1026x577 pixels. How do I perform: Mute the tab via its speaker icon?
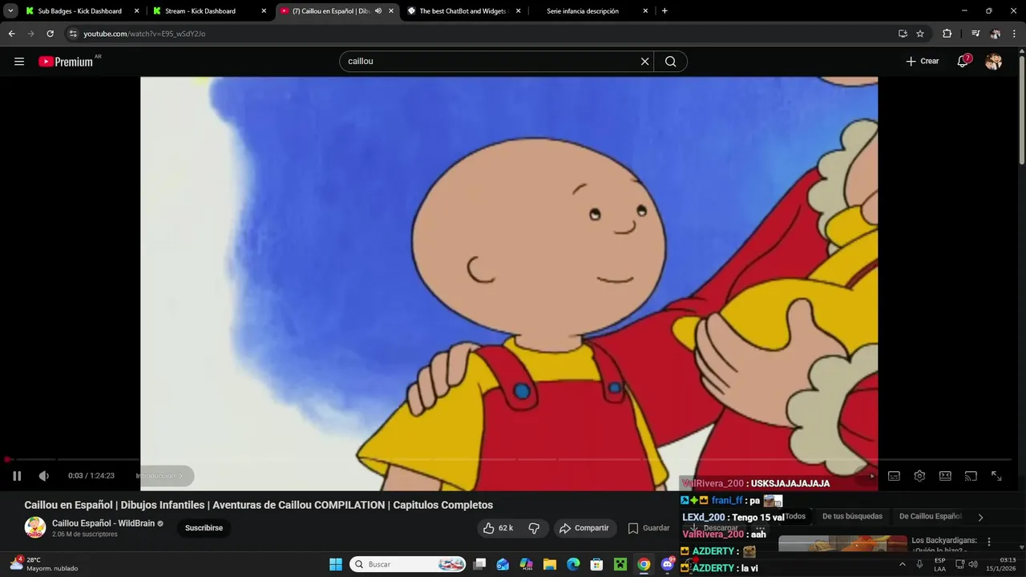(x=378, y=11)
